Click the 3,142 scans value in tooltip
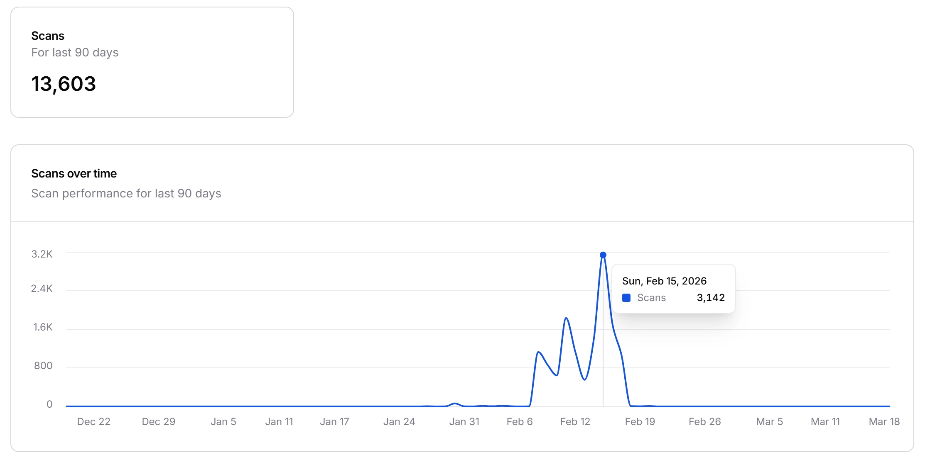The height and width of the screenshot is (462, 925). pyautogui.click(x=710, y=297)
